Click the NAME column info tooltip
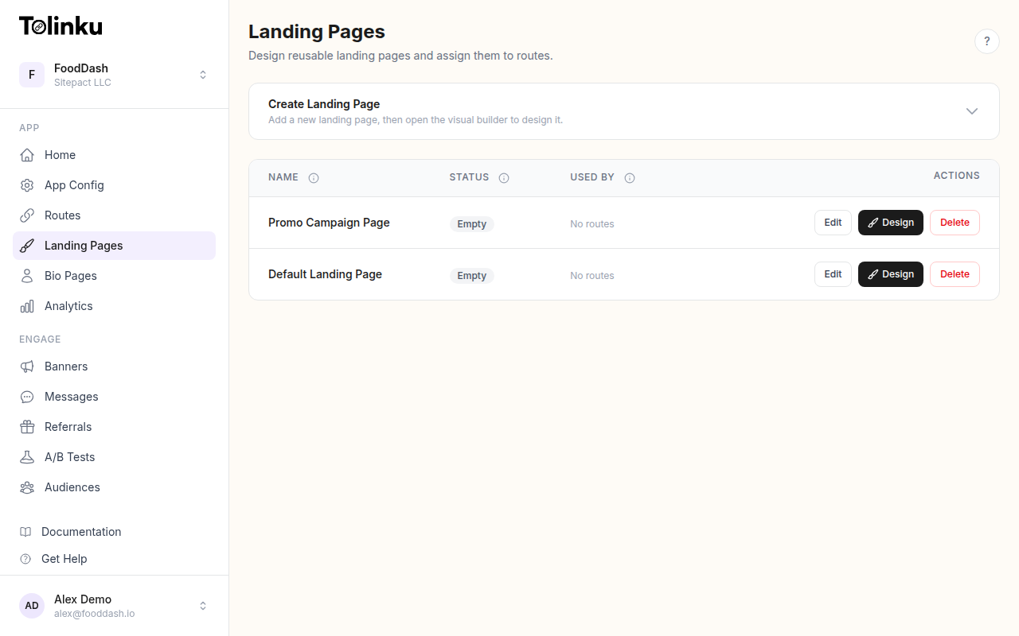 point(314,177)
